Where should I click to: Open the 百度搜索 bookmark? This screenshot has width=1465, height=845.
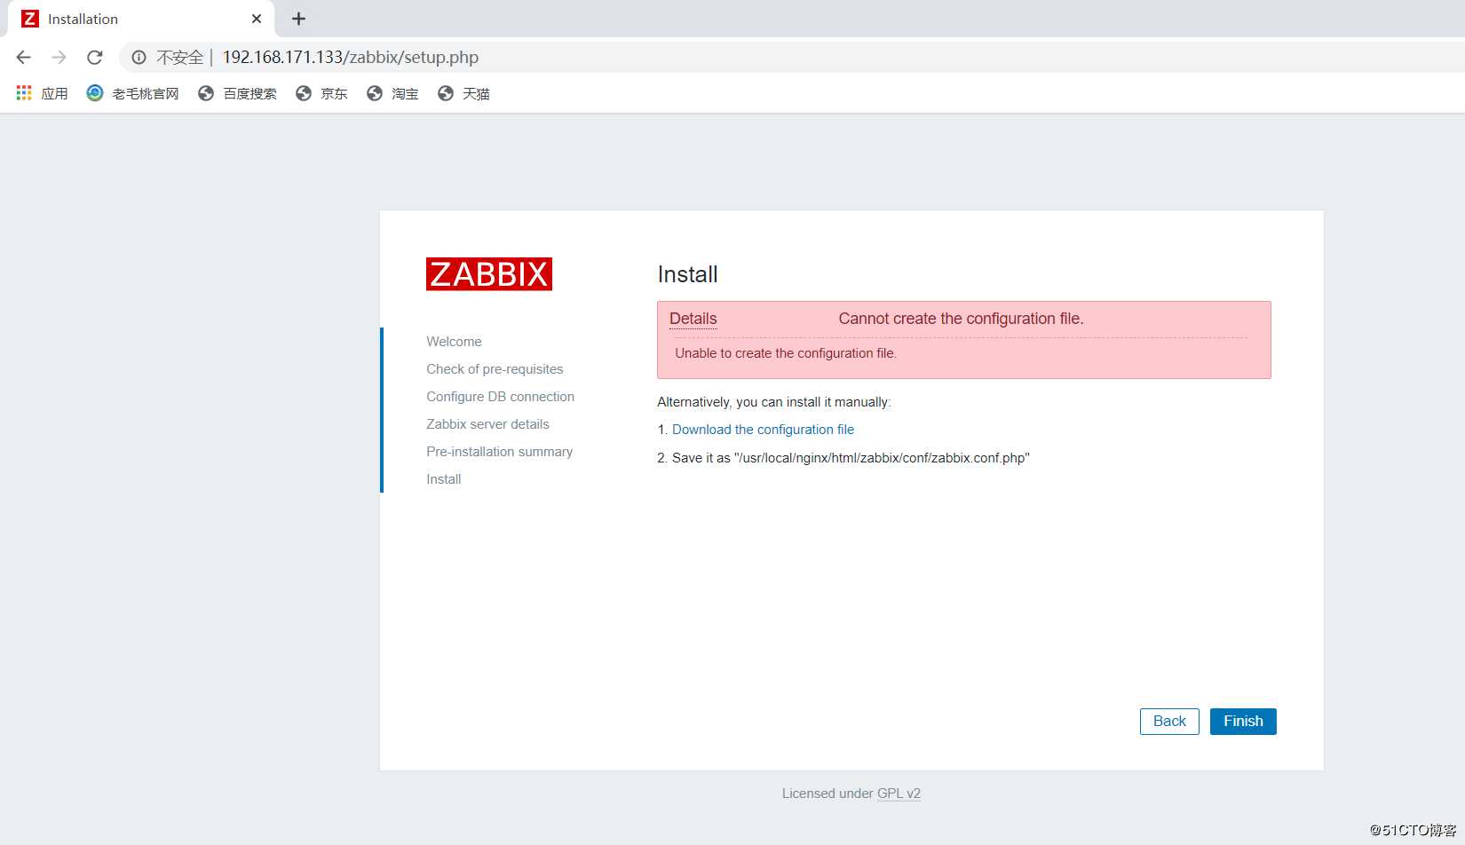tap(238, 93)
